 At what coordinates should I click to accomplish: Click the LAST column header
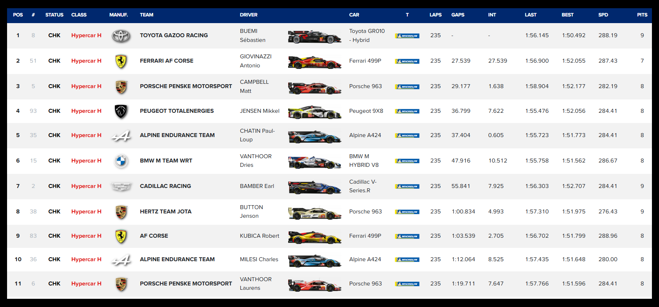click(x=531, y=15)
